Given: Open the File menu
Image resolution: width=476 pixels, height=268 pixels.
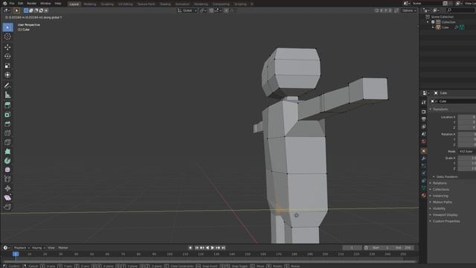Looking at the screenshot, I should 12,4.
